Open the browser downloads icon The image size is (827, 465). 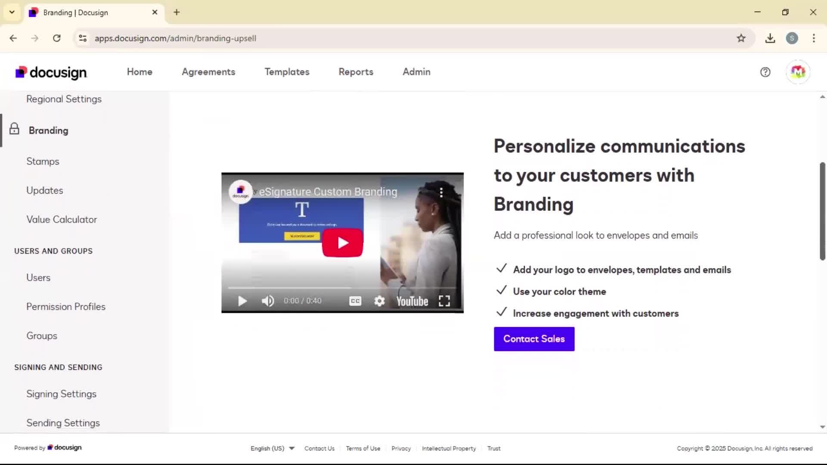pos(770,38)
